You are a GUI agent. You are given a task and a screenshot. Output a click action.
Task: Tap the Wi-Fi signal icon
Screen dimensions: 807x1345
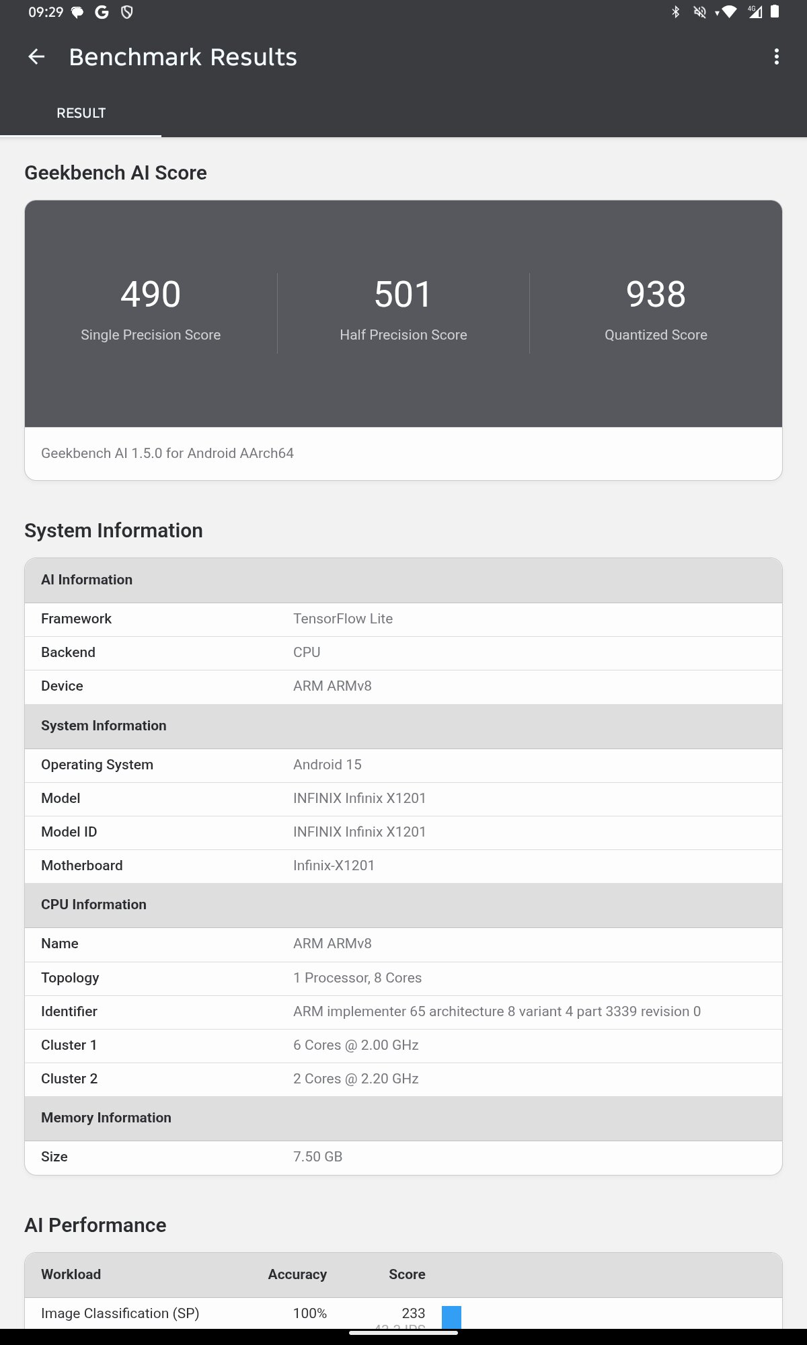tap(728, 12)
